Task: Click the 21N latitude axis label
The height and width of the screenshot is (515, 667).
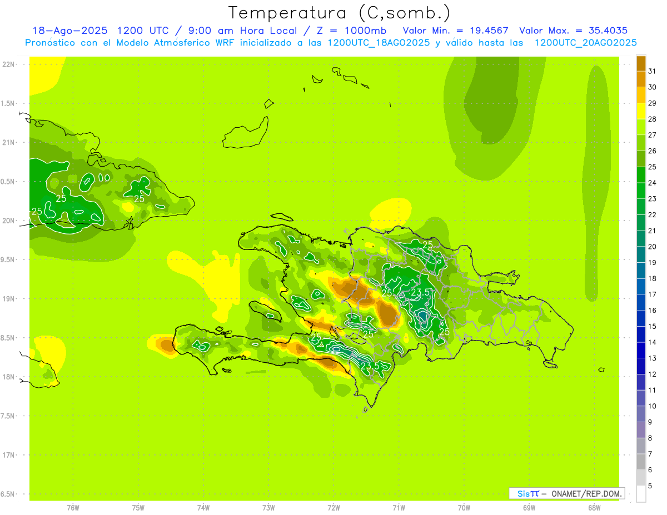Action: (8, 143)
